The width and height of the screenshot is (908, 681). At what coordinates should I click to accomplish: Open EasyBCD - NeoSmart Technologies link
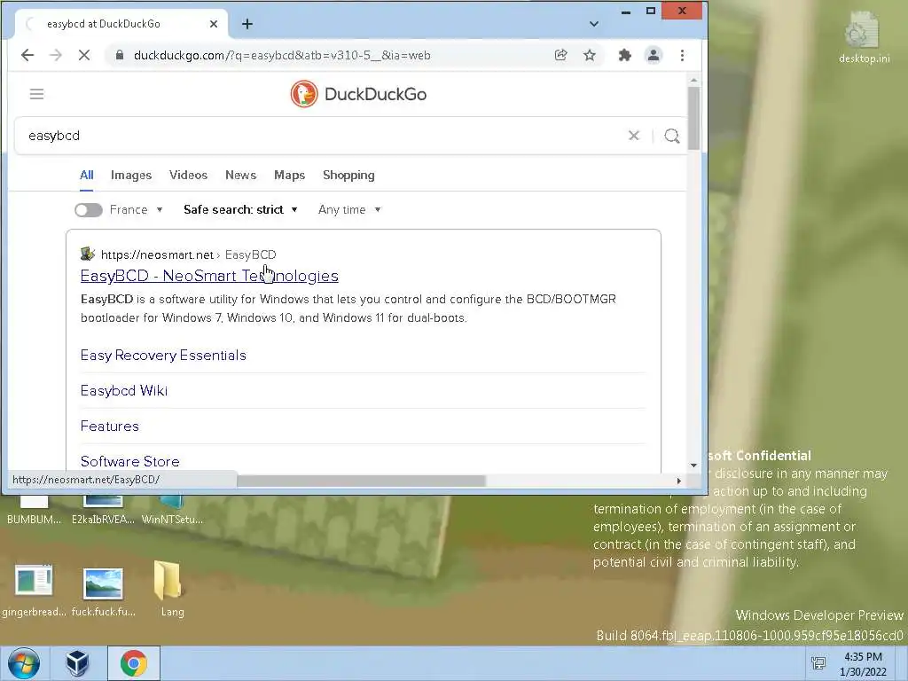tap(209, 276)
